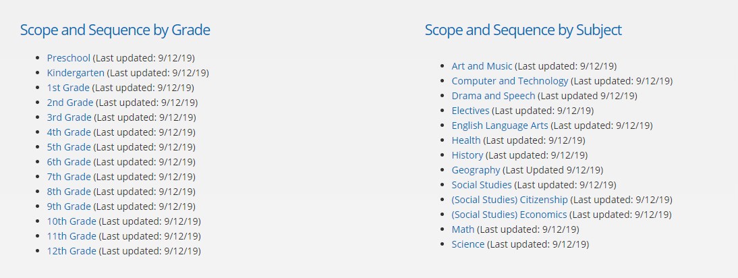This screenshot has height=278, width=738.
Task: Go to the Electives link
Action: pos(470,111)
